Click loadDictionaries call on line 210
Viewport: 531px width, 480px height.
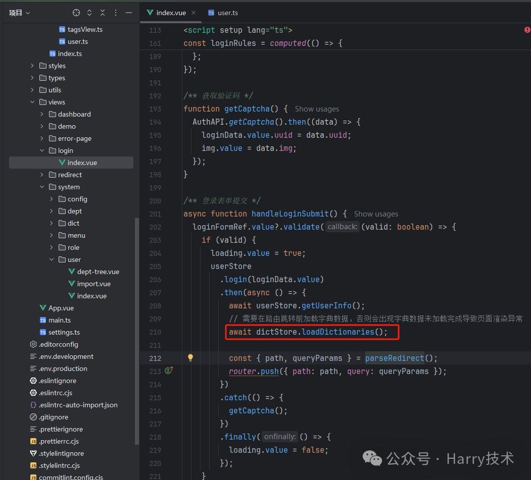pos(337,332)
